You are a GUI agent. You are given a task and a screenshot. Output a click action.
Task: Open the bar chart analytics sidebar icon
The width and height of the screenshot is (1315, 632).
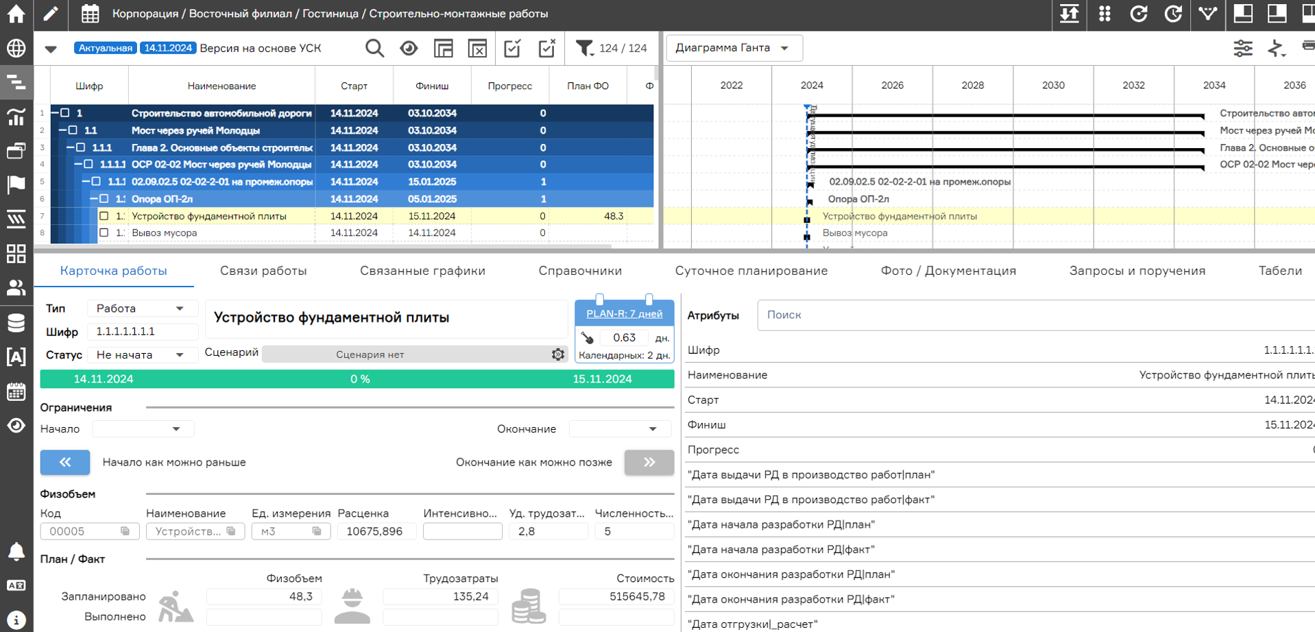pyautogui.click(x=16, y=117)
